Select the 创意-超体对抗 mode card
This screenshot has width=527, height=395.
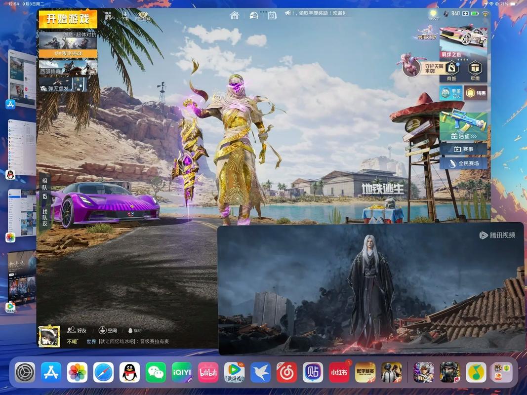coord(68,44)
